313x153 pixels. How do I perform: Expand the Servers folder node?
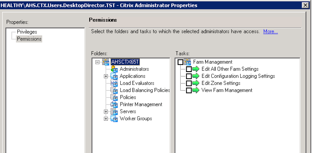(106, 112)
